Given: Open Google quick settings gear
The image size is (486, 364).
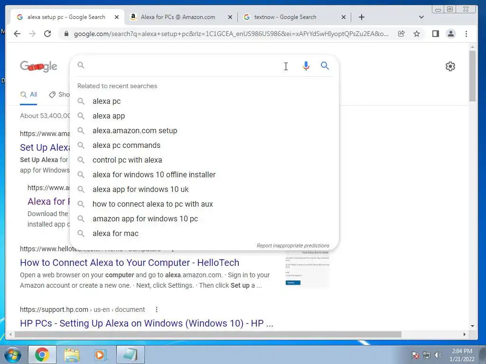Looking at the screenshot, I should (450, 66).
